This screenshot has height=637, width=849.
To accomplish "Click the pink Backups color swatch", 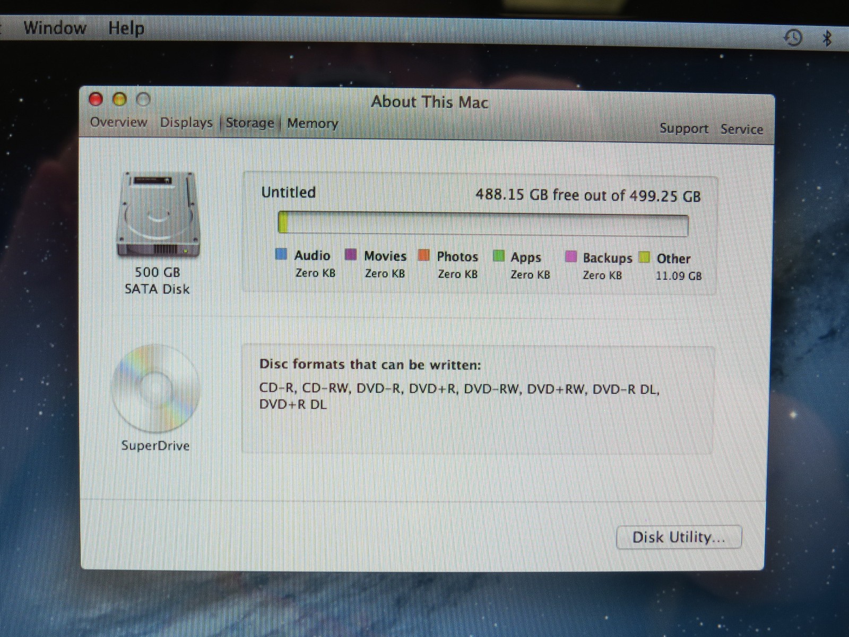I will pyautogui.click(x=571, y=257).
